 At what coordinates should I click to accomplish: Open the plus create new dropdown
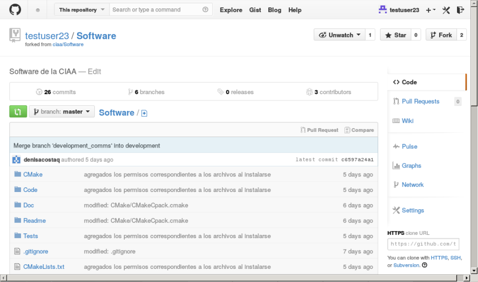point(431,10)
